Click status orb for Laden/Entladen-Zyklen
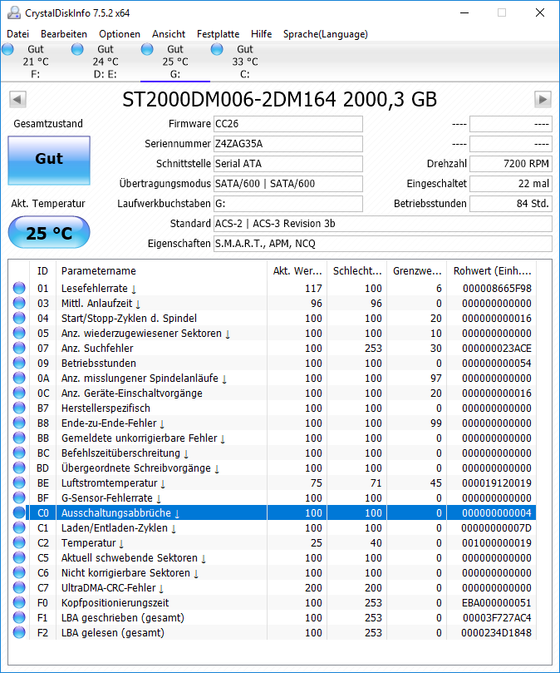 click(x=19, y=528)
